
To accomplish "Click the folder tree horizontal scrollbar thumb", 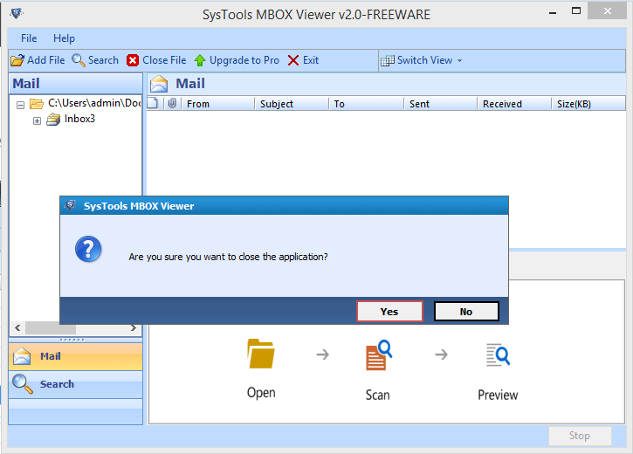I will [51, 327].
